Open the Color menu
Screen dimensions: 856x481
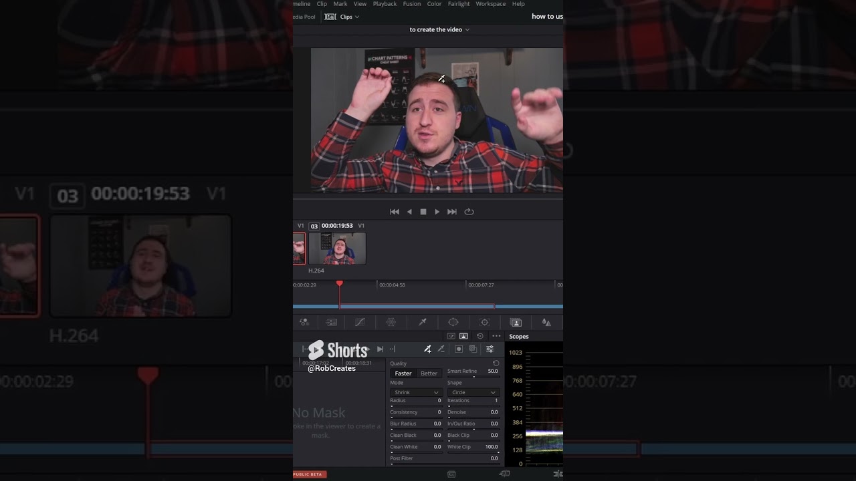tap(435, 4)
